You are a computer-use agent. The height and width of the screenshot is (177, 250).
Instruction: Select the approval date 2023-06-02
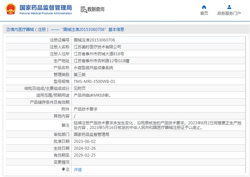tap(85, 141)
